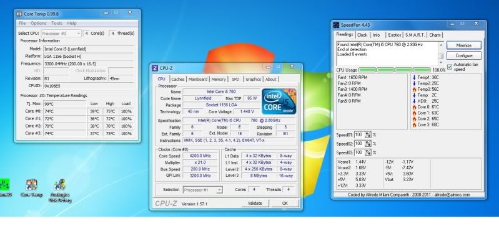The image size is (499, 239).
Task: Click the Core Voltage 1.440 V value
Action: click(x=246, y=111)
